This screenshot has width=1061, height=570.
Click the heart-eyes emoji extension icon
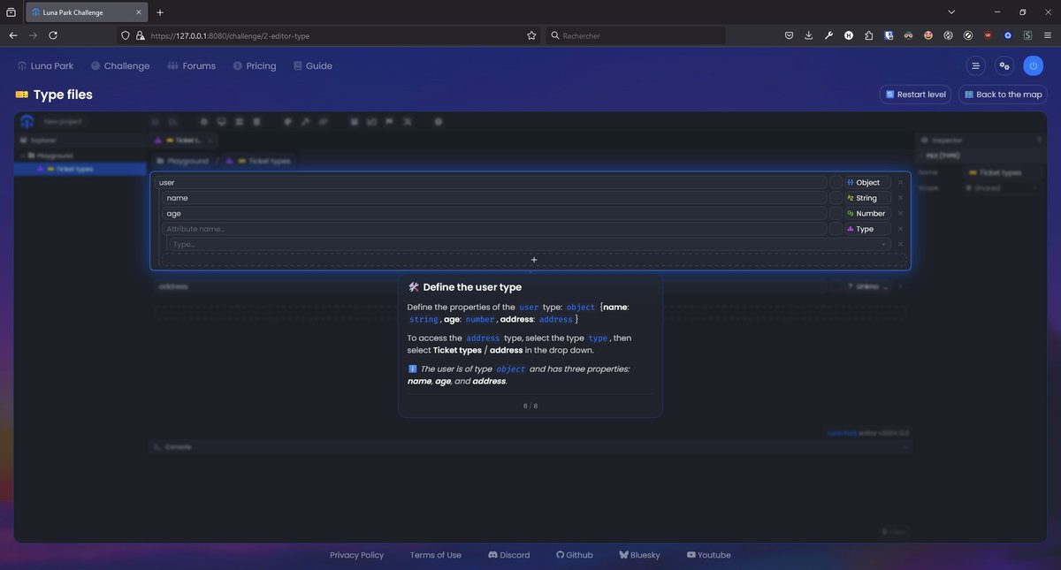[x=928, y=35]
